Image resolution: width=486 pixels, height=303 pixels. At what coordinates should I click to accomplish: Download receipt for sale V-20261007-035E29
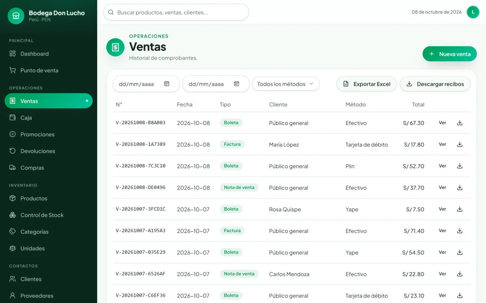[x=460, y=253]
